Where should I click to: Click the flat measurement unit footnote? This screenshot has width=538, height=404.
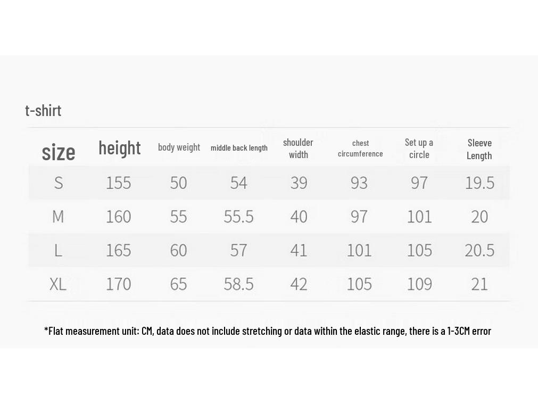click(x=268, y=331)
